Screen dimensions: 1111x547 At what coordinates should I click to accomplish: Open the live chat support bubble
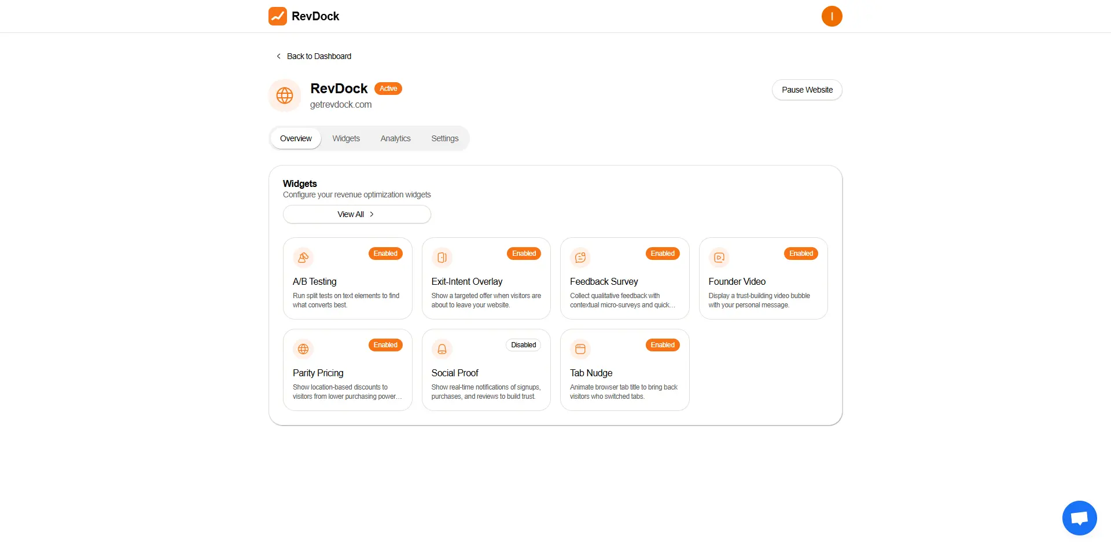[x=1079, y=517]
